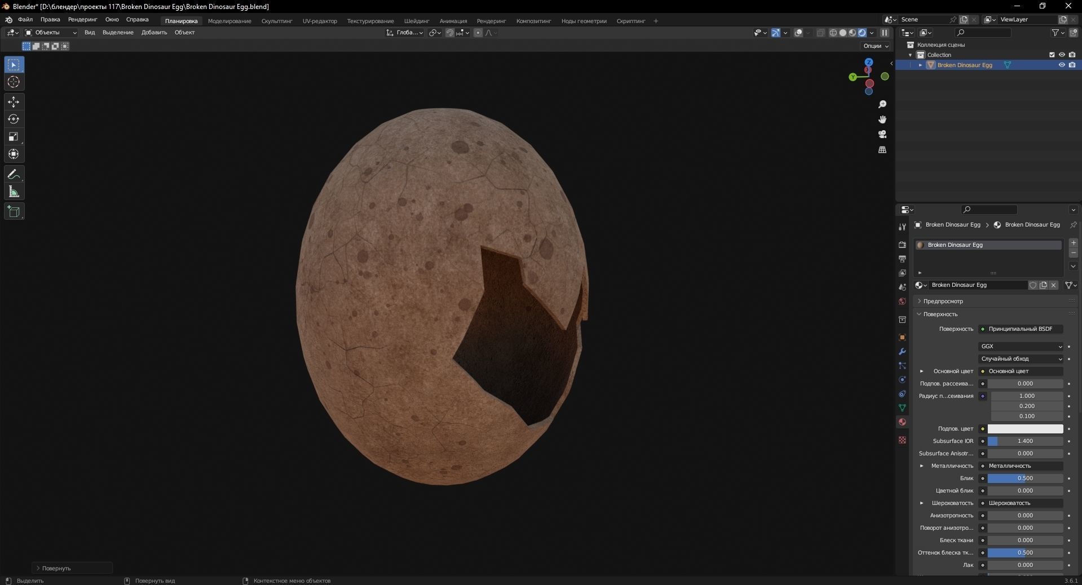Open the World properties tab
The image size is (1082, 585).
pyautogui.click(x=902, y=301)
